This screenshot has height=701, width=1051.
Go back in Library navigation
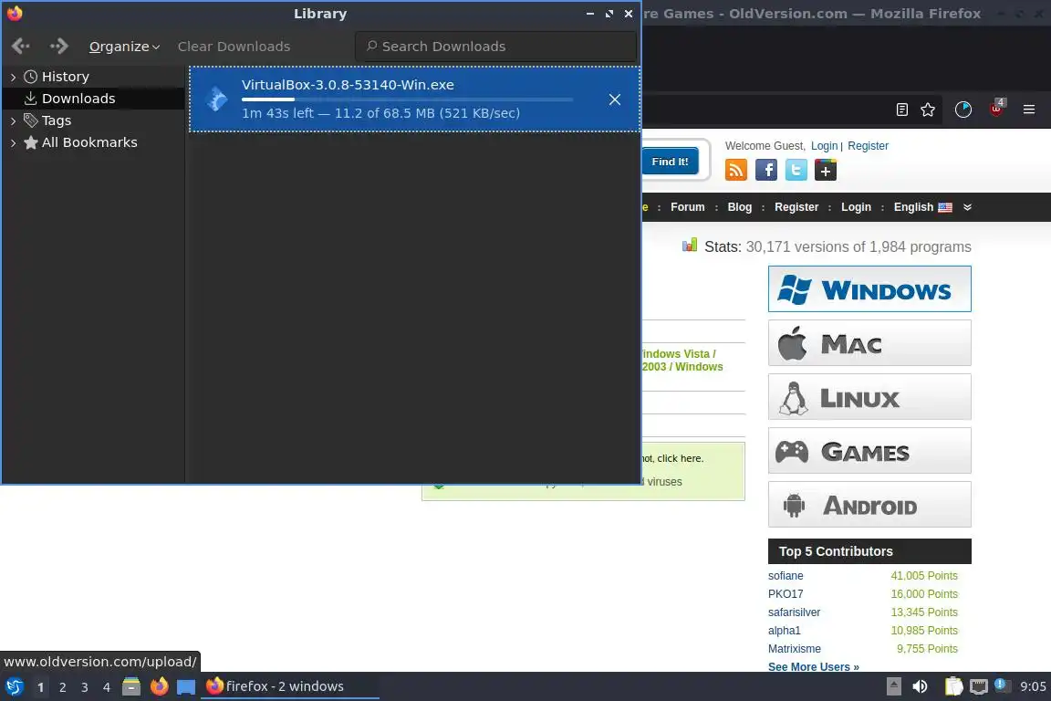[x=21, y=47]
